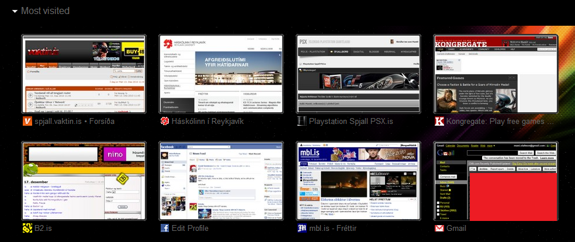Screen dimensions: 575x242
Task: Open the mbl.is - Fréttir title link
Action: pyautogui.click(x=332, y=228)
